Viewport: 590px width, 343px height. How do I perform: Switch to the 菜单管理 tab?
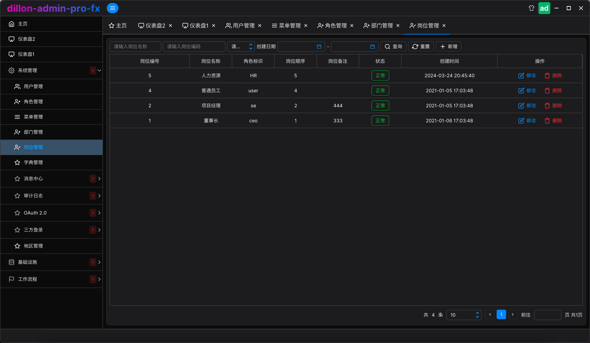(286, 26)
